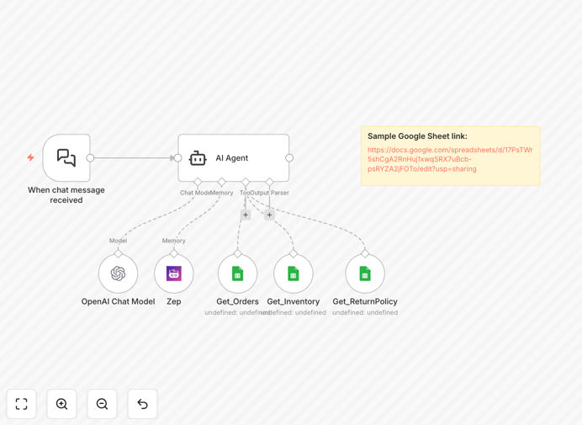This screenshot has width=582, height=425.
Task: Click the AI Agent output connector circle
Action: [x=289, y=158]
